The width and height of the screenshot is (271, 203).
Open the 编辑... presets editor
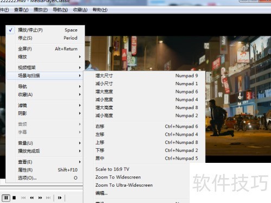click(x=137, y=193)
